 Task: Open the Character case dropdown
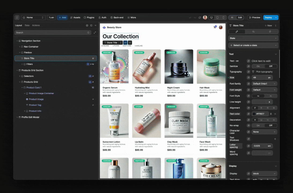coord(264,132)
